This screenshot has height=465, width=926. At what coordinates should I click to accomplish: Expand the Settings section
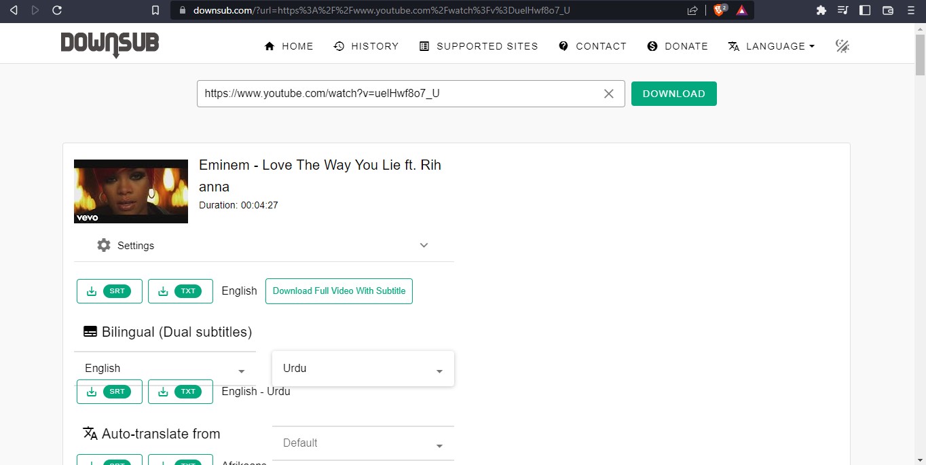[263, 245]
